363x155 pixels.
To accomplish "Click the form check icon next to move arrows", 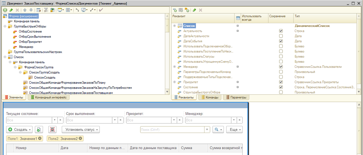I will (x=39, y=10).
